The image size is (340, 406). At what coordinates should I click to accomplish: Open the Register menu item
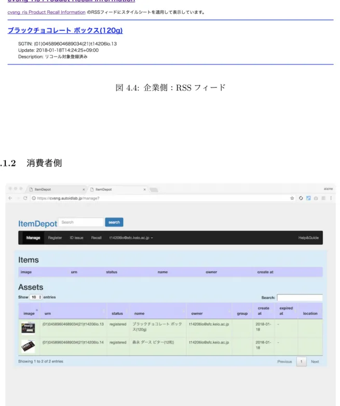click(55, 237)
